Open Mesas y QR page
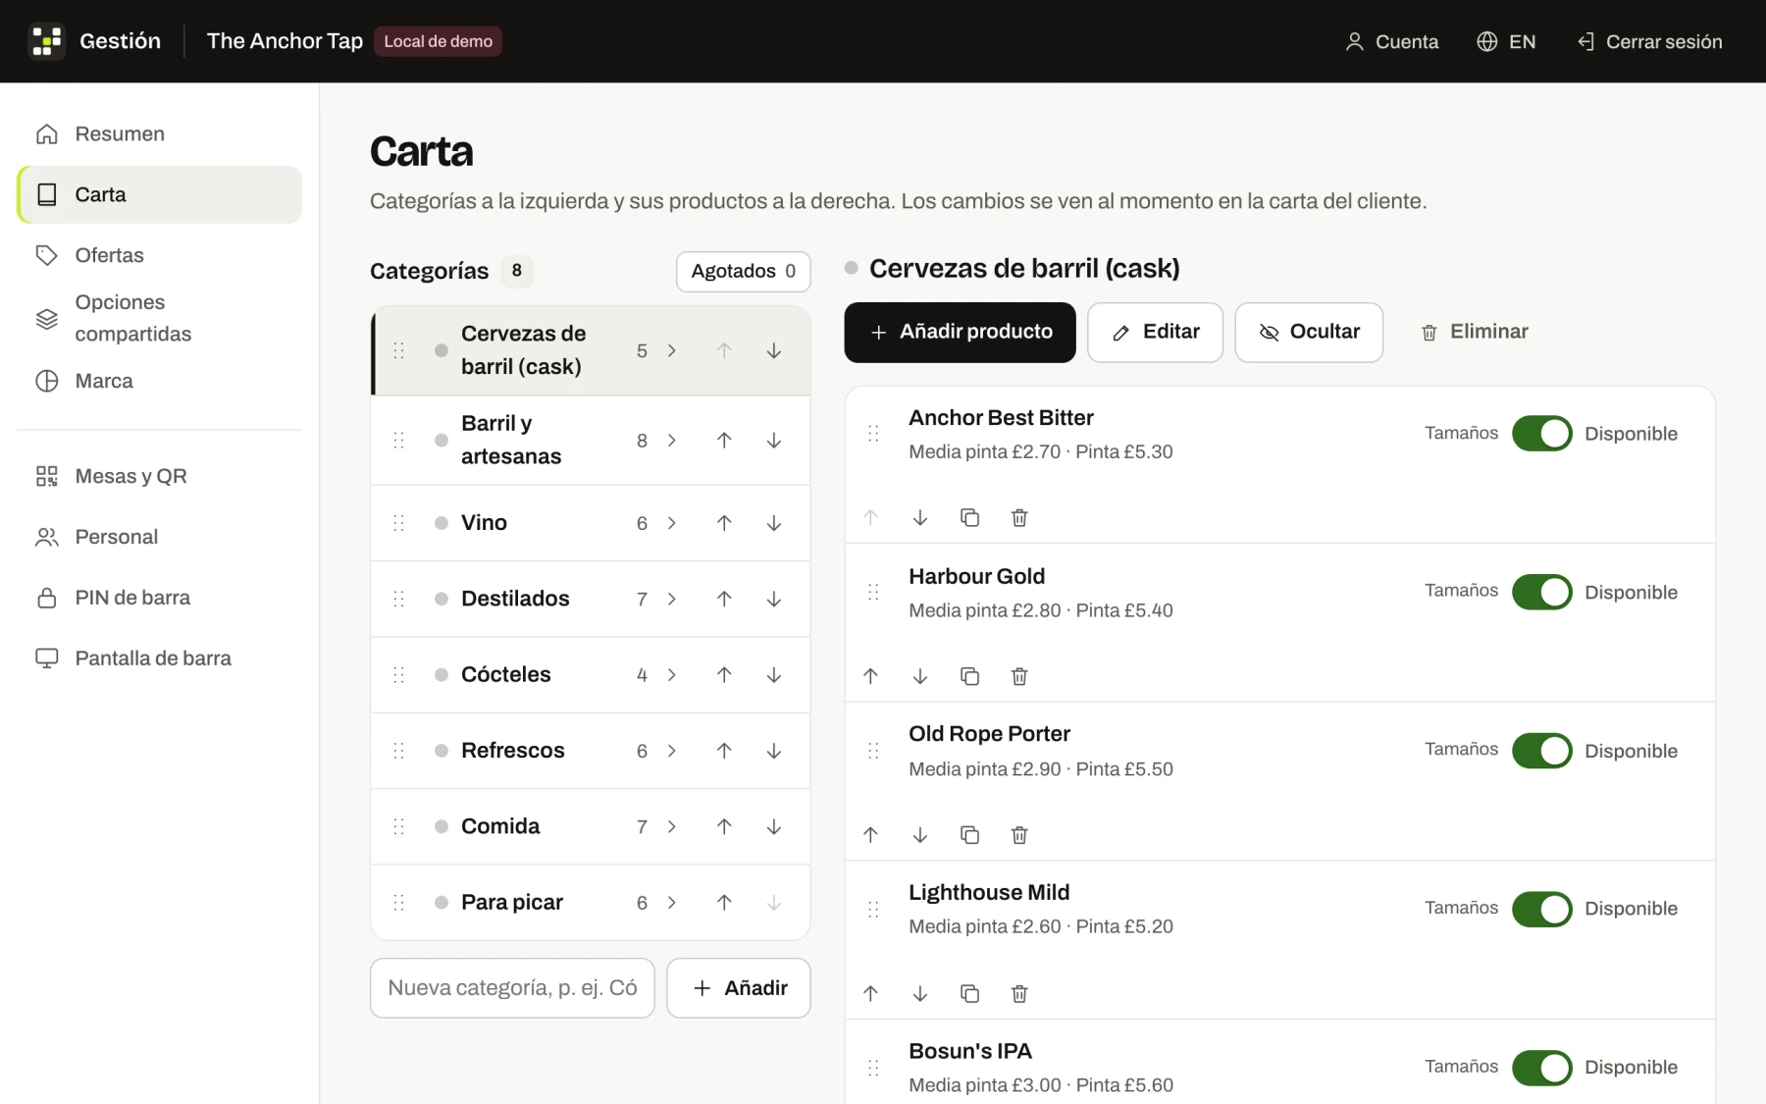This screenshot has width=1766, height=1104. (159, 476)
